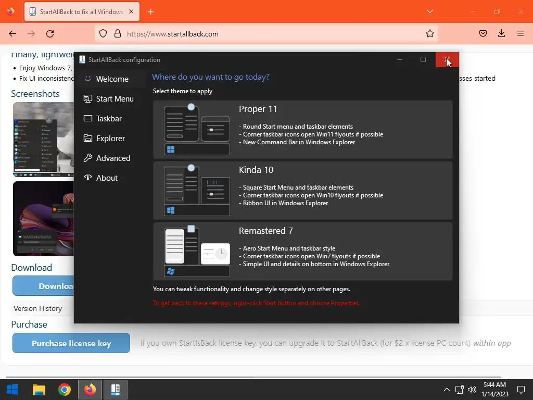Open the Firefox hamburger menu
Image resolution: width=533 pixels, height=400 pixels.
tap(520, 33)
